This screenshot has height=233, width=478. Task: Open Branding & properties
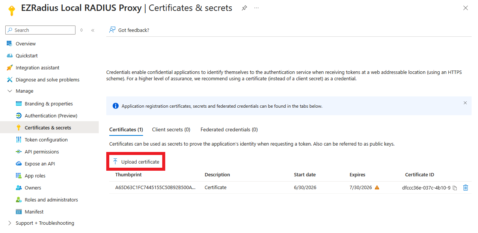[x=49, y=104]
